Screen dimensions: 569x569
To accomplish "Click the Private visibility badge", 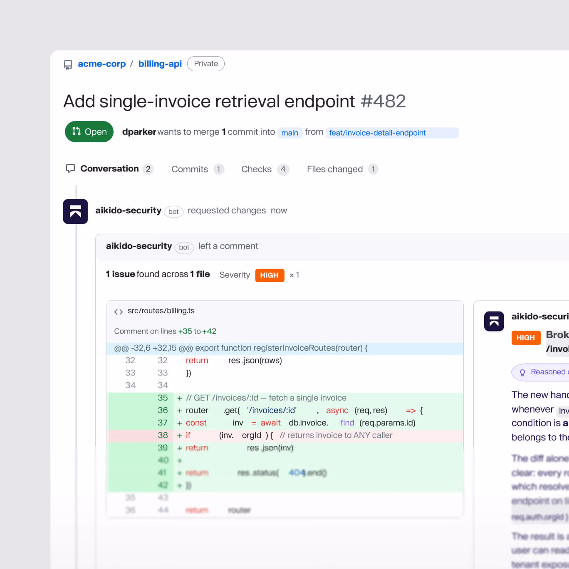I will click(x=206, y=64).
